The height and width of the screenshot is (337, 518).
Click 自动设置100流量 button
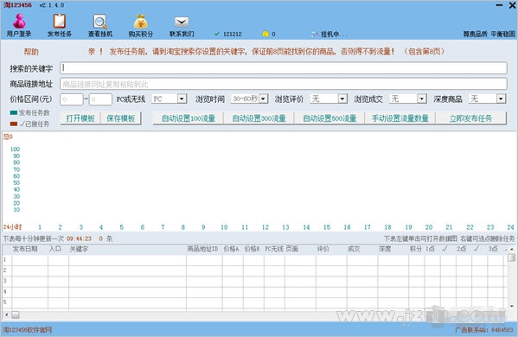pos(189,118)
